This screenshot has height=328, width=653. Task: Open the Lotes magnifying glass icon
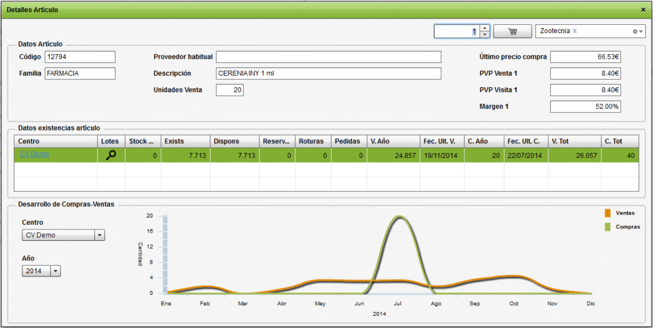[111, 154]
